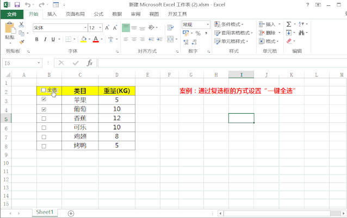Click the Merge and Center icon
This screenshot has height=218, width=347.
pyautogui.click(x=170, y=39)
